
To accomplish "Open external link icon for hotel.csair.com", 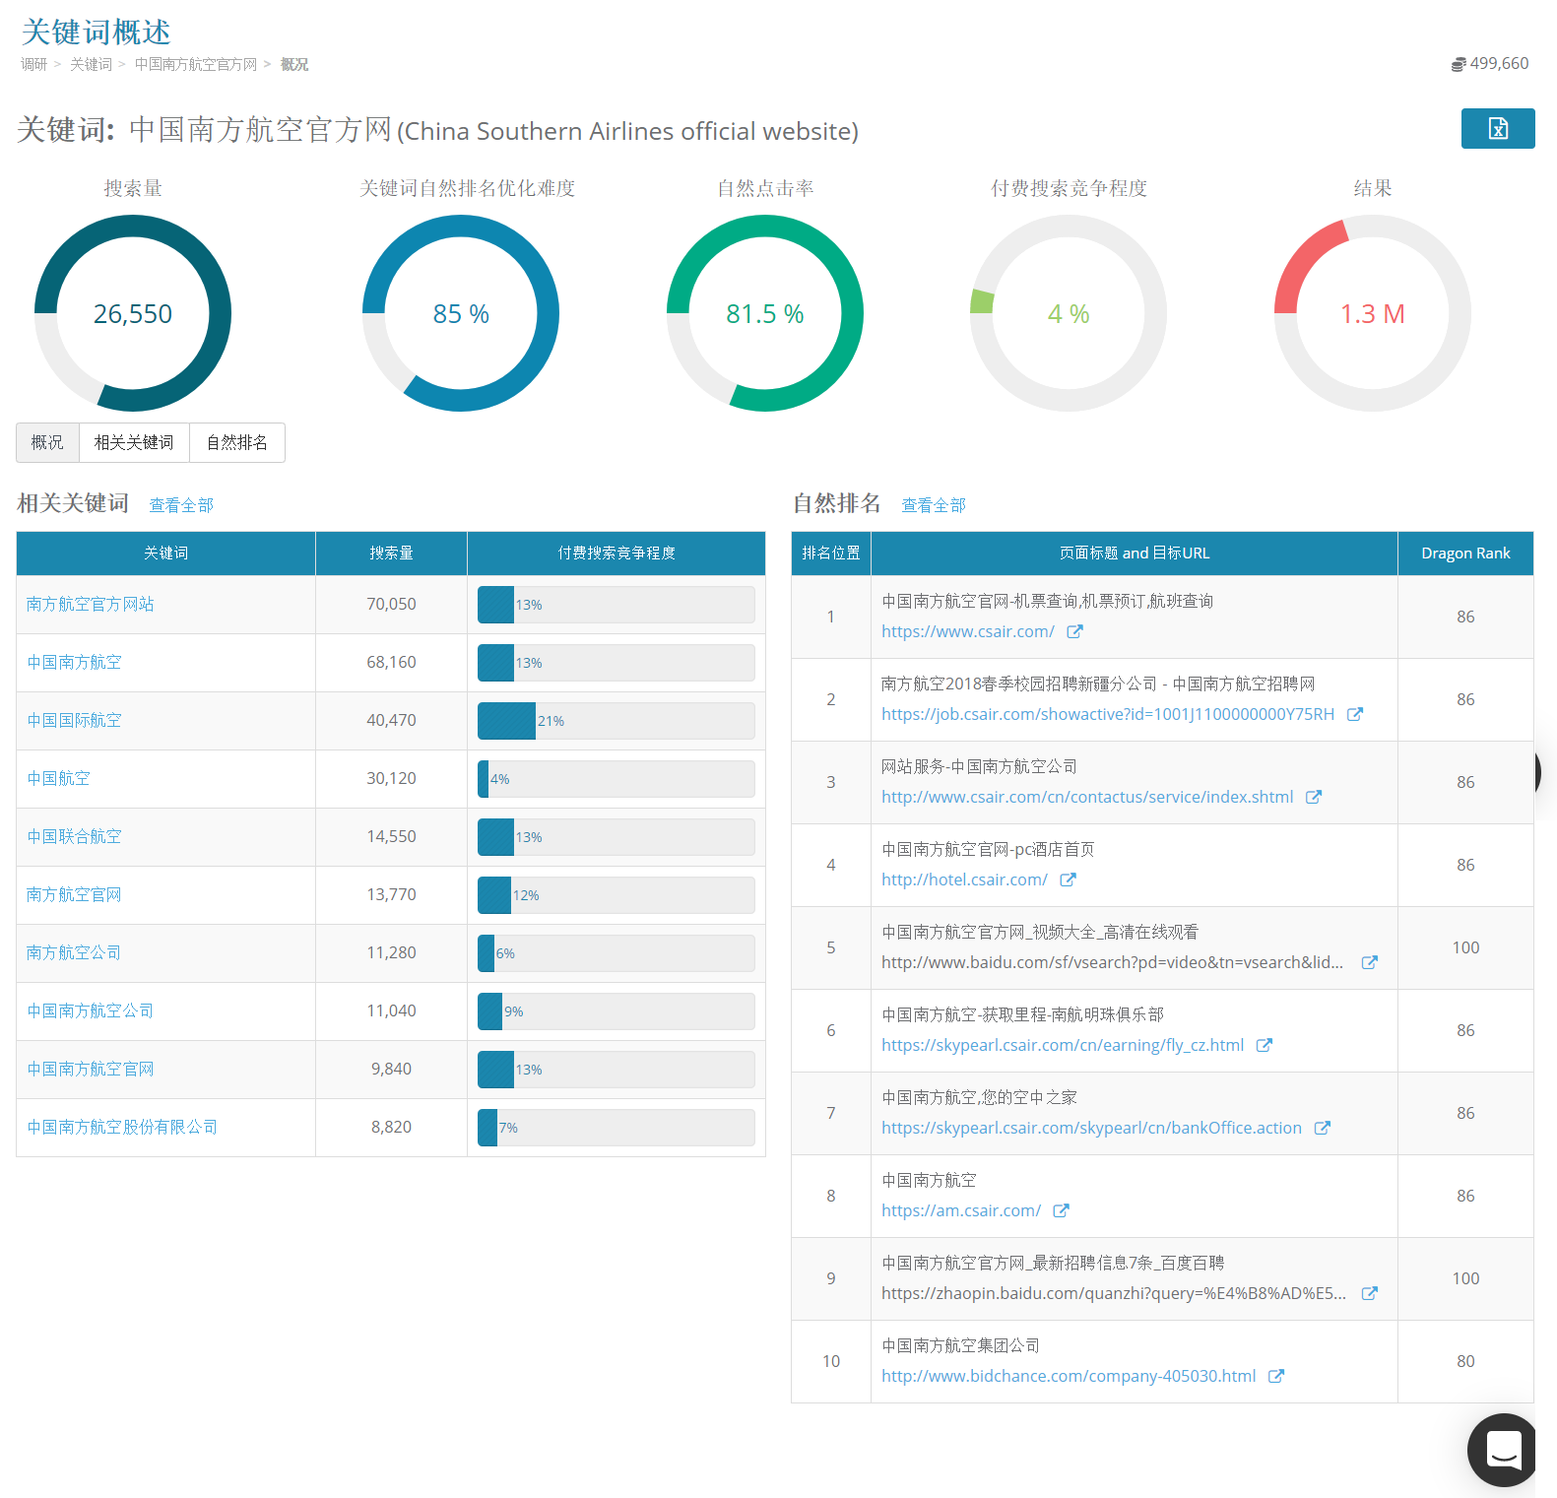I will (1068, 879).
